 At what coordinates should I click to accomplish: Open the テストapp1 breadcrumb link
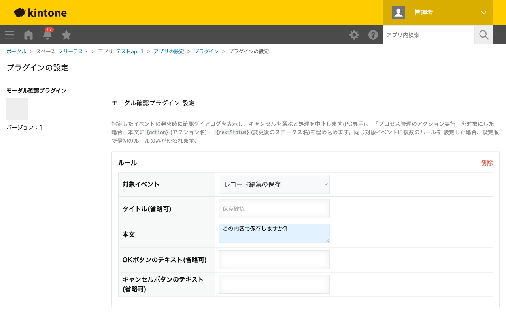point(130,51)
